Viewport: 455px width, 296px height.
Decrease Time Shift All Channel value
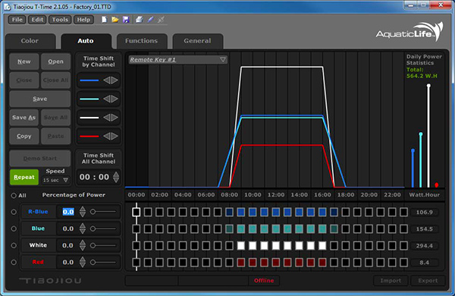tap(116, 180)
